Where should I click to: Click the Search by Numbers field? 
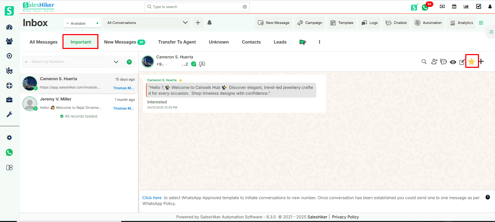pos(68,62)
